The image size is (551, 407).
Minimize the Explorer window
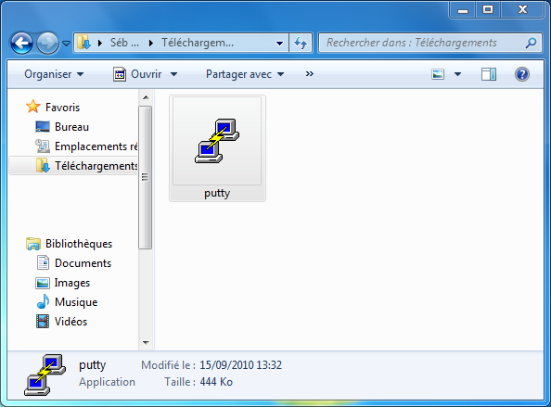tap(463, 9)
